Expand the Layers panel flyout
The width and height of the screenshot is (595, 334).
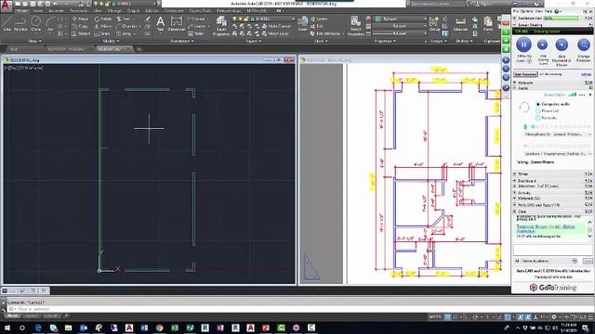point(254,41)
